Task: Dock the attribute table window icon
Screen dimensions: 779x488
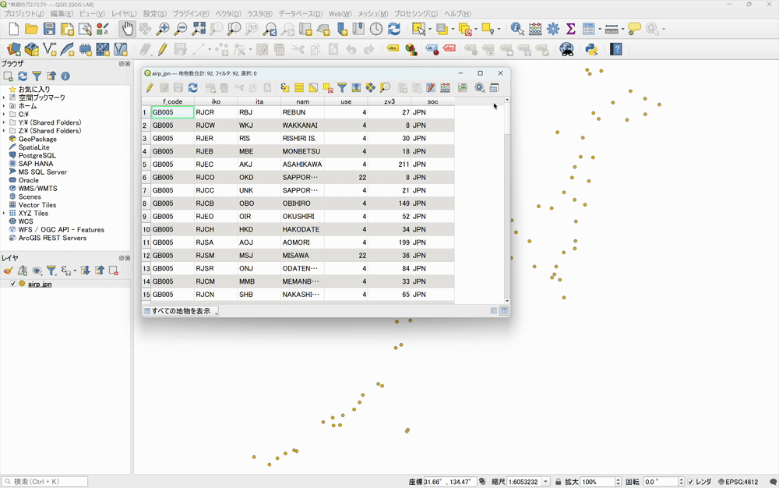Action: (x=494, y=88)
